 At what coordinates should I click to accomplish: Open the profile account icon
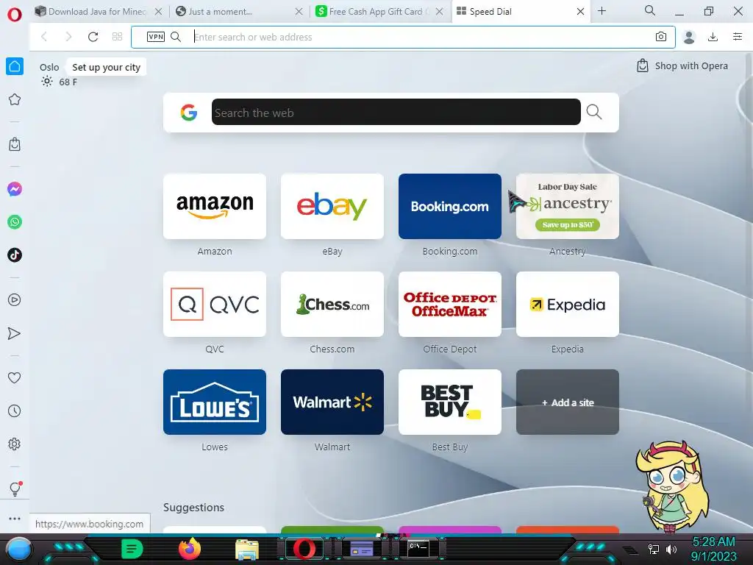(x=689, y=37)
